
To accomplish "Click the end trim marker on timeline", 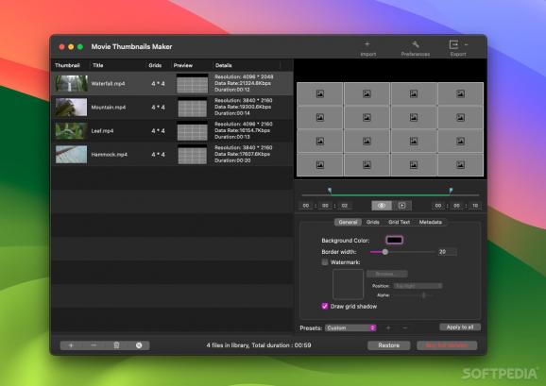I will point(451,191).
